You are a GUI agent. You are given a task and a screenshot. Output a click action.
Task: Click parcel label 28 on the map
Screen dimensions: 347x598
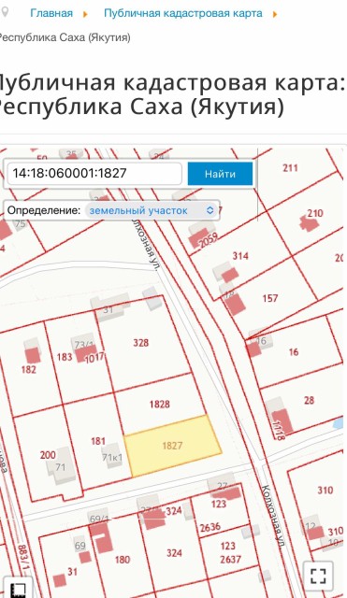309,400
